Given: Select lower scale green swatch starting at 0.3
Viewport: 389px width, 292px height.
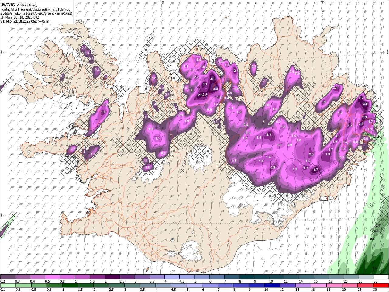Looking at the screenshot, I should (x=23, y=285).
